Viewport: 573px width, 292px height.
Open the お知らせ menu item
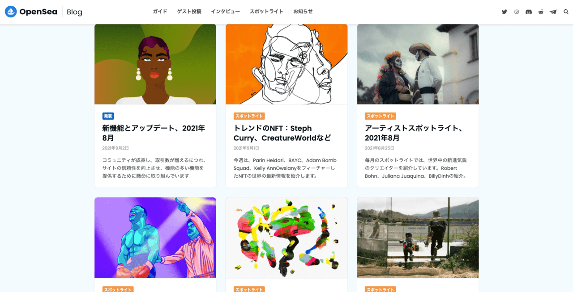click(303, 12)
